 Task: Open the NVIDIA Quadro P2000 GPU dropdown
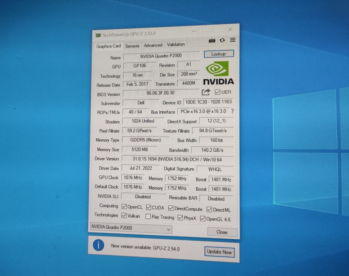tap(131, 228)
